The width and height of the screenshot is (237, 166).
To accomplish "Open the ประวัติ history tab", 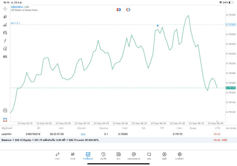I will 103,156.
